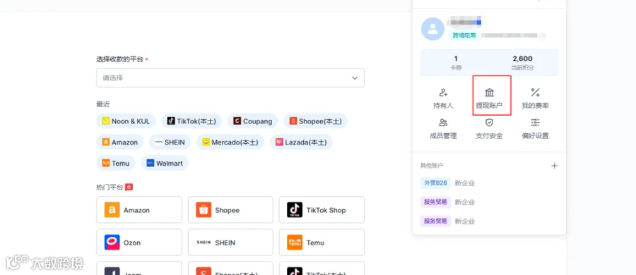This screenshot has height=275, width=636.
Task: Open 支付安全 shield icon
Action: pos(489,122)
